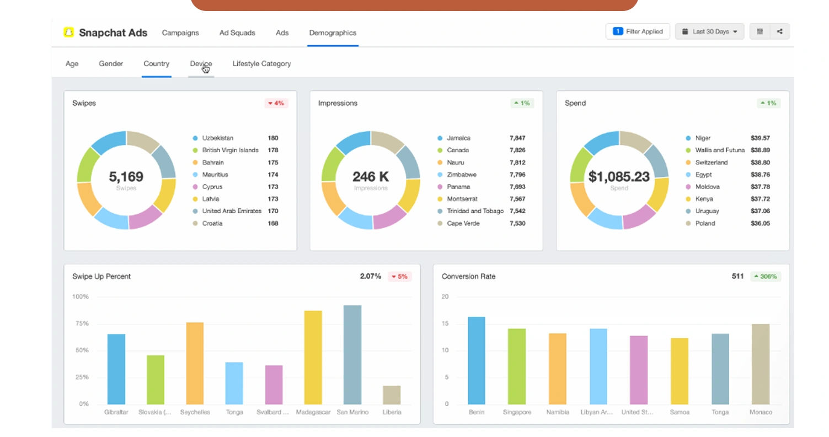Open the Filter Applied selector
Image resolution: width=829 pixels, height=437 pixels.
637,31
